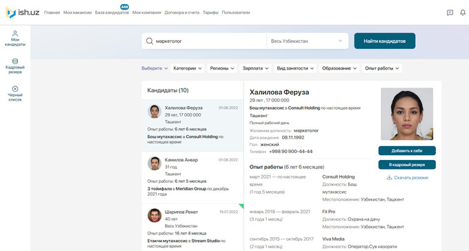Image resolution: width=469 pixels, height=251 pixels.
Task: Click Халилова Феруза's large profile photo
Action: (407, 114)
